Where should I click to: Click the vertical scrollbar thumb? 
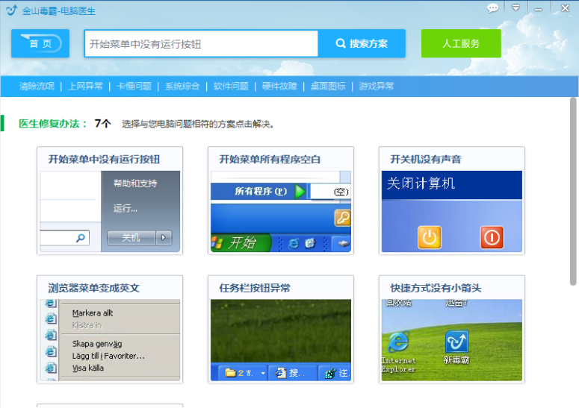point(573,192)
